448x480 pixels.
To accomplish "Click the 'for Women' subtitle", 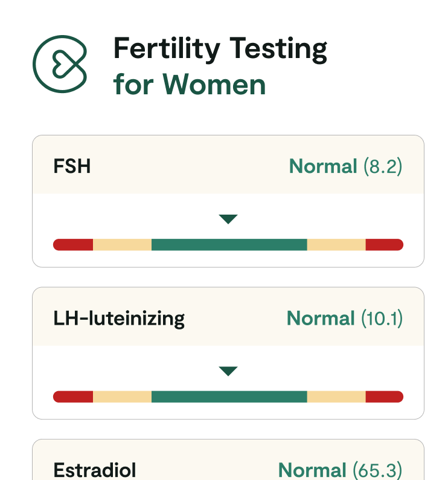I will 190,85.
